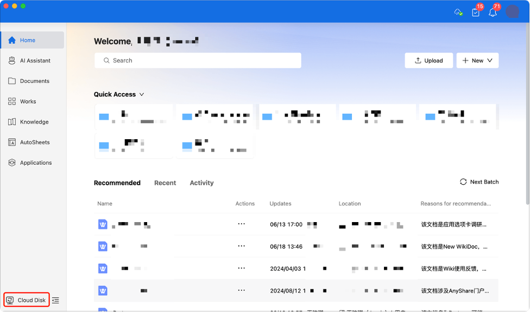Click the Upload button
530x312 pixels.
(x=428, y=61)
